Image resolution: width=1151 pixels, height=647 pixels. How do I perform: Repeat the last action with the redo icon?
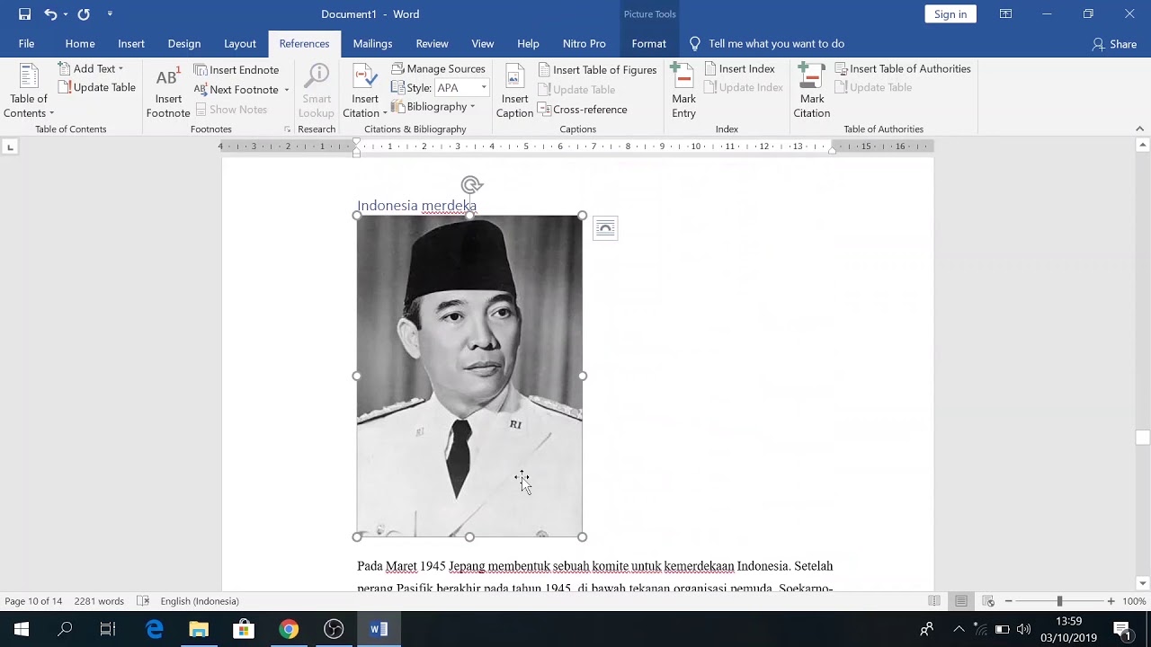84,14
